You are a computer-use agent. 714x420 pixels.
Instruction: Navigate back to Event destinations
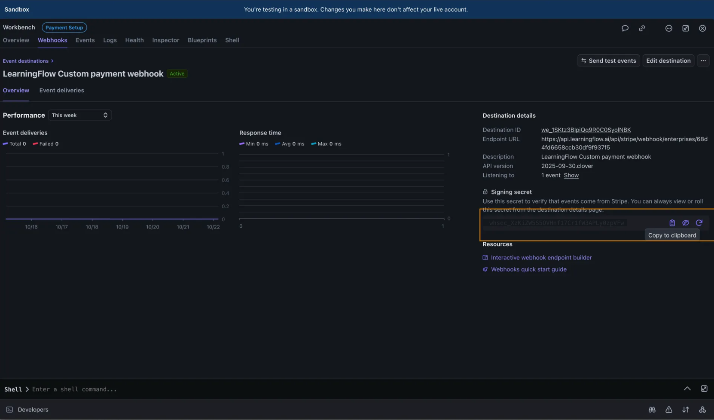tap(26, 61)
